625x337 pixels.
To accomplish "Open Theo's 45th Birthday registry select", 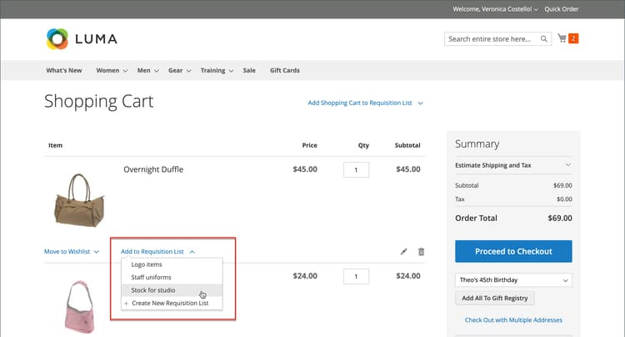I will [x=513, y=280].
